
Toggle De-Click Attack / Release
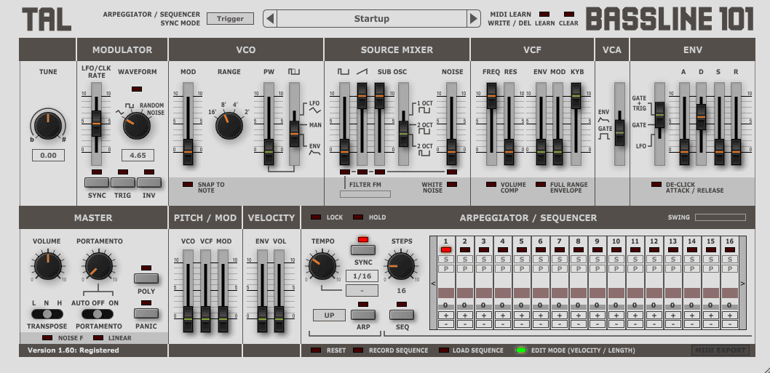656,185
